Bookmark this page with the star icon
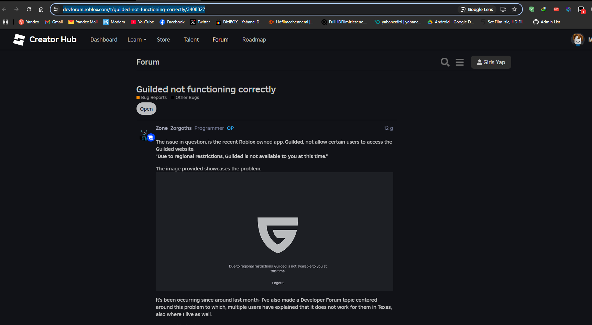 pos(514,9)
